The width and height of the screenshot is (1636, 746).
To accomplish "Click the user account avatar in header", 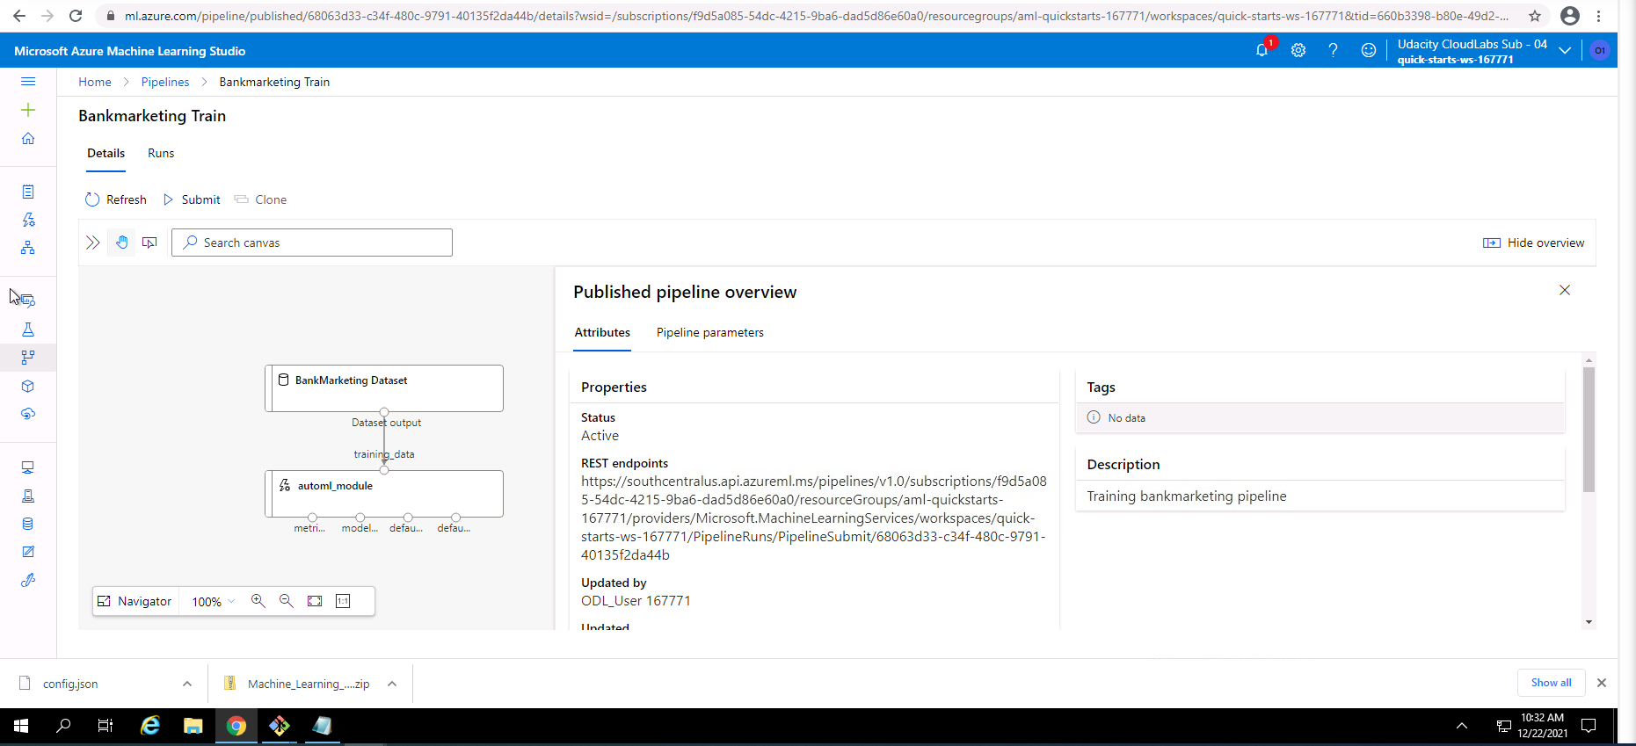I will tap(1600, 50).
